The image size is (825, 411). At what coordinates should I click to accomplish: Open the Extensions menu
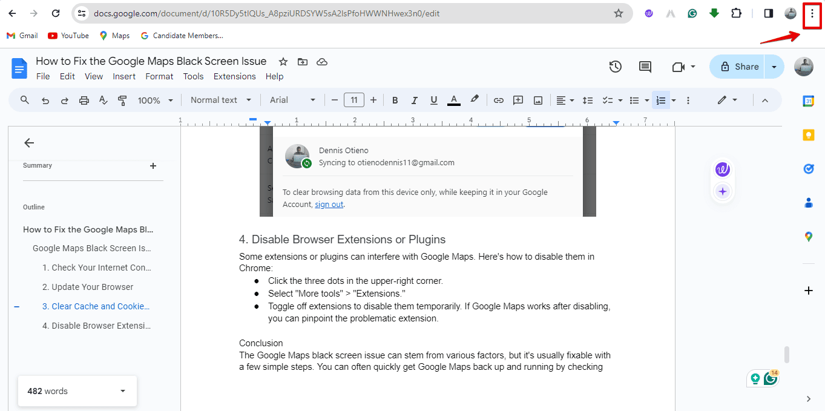234,76
